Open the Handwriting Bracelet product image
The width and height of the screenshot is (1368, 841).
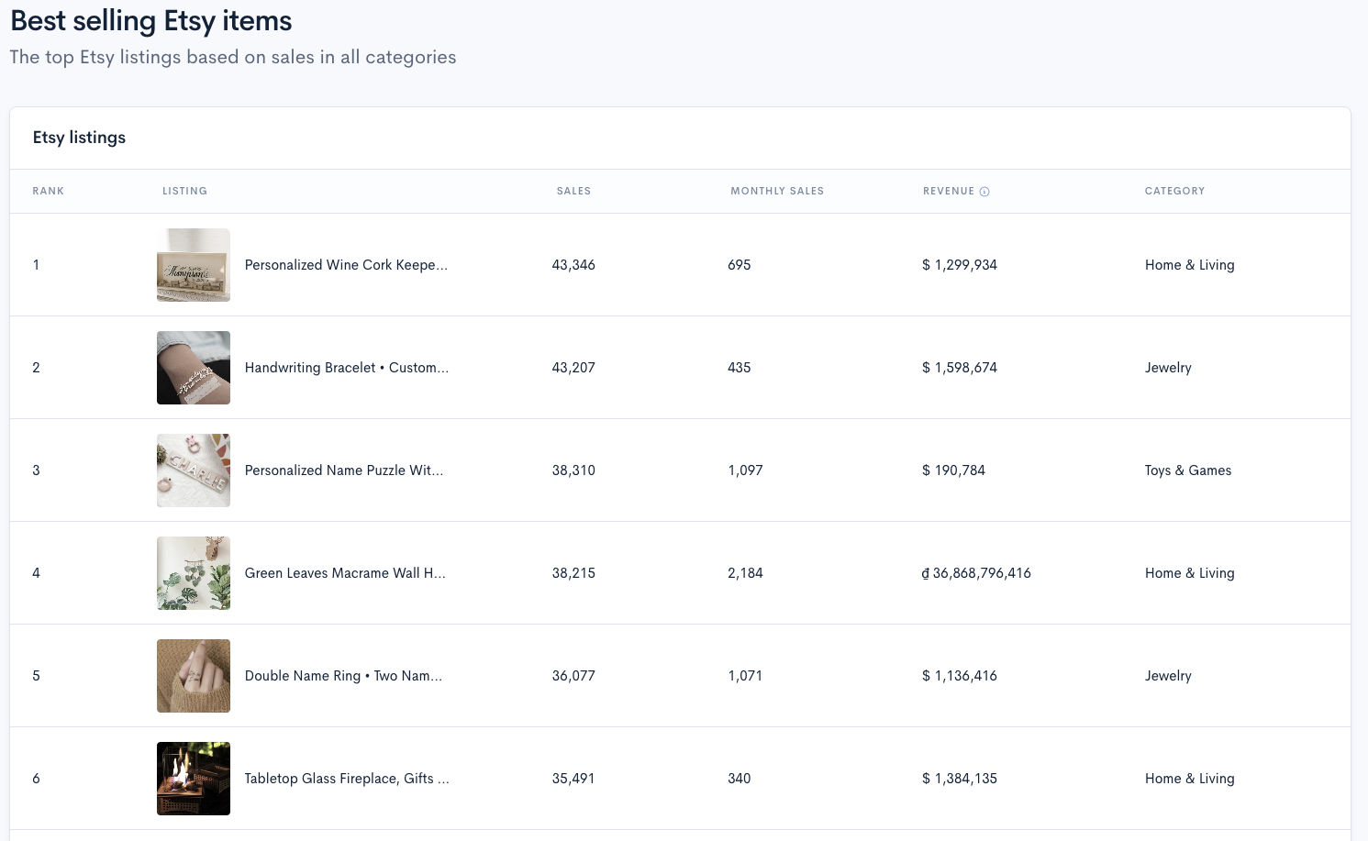click(194, 368)
